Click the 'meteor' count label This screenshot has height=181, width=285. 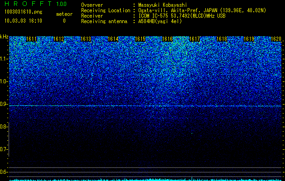pos(64,14)
